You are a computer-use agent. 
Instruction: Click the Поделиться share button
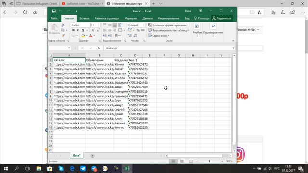[x=222, y=18]
